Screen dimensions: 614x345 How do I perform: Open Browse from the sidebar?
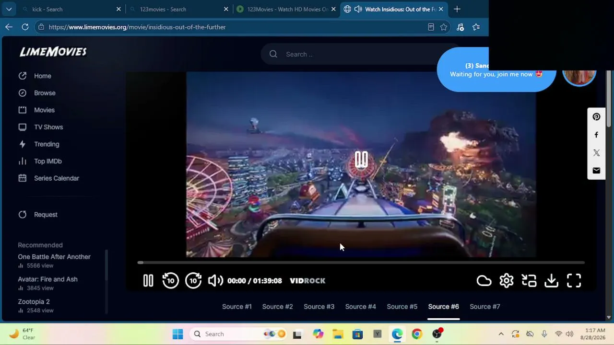(45, 93)
